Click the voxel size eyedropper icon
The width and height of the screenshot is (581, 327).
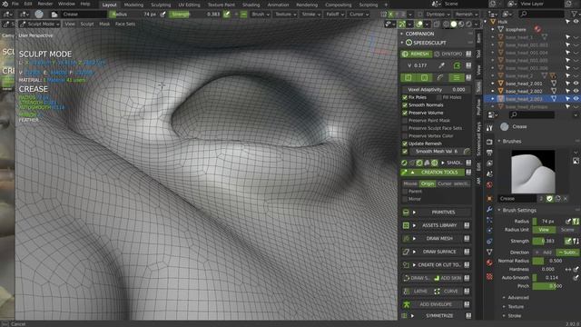pos(442,65)
